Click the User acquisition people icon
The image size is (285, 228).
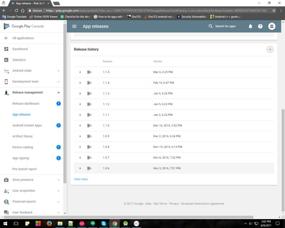tap(6, 191)
